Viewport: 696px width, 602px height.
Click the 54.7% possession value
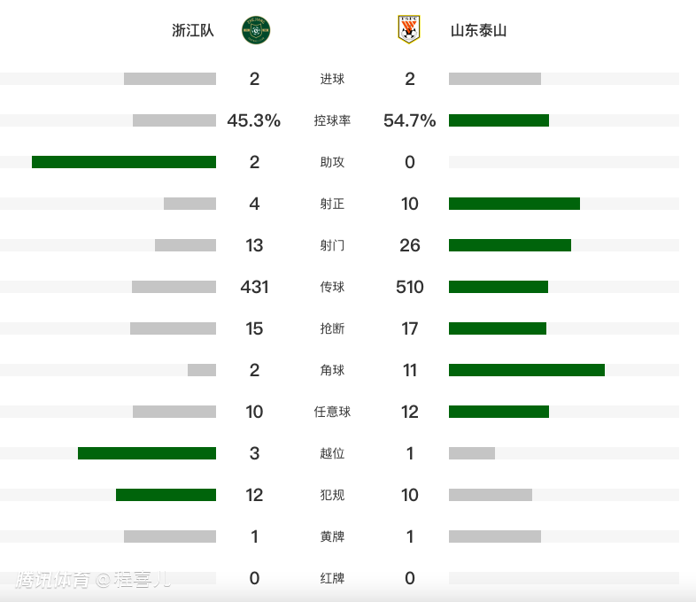pyautogui.click(x=409, y=120)
